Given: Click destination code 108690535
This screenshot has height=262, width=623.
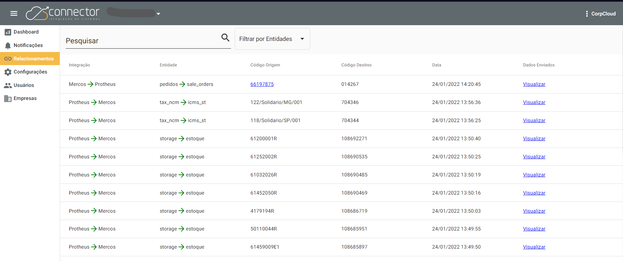Looking at the screenshot, I should [354, 157].
